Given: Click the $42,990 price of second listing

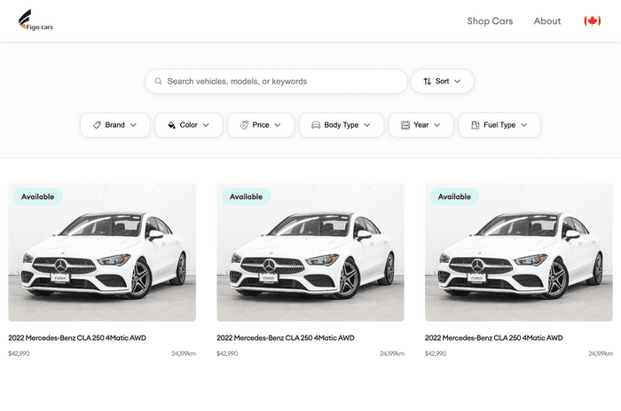Looking at the screenshot, I should coord(227,353).
